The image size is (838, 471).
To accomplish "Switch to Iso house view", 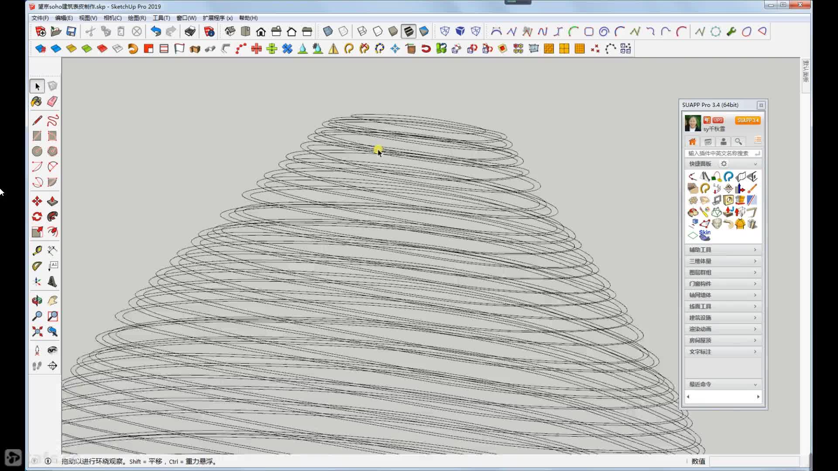I will (230, 31).
